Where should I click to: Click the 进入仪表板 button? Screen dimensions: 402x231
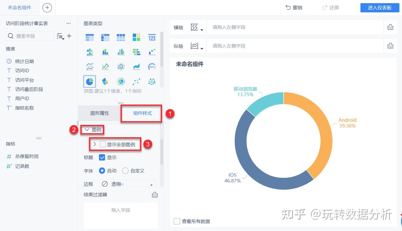pyautogui.click(x=379, y=8)
